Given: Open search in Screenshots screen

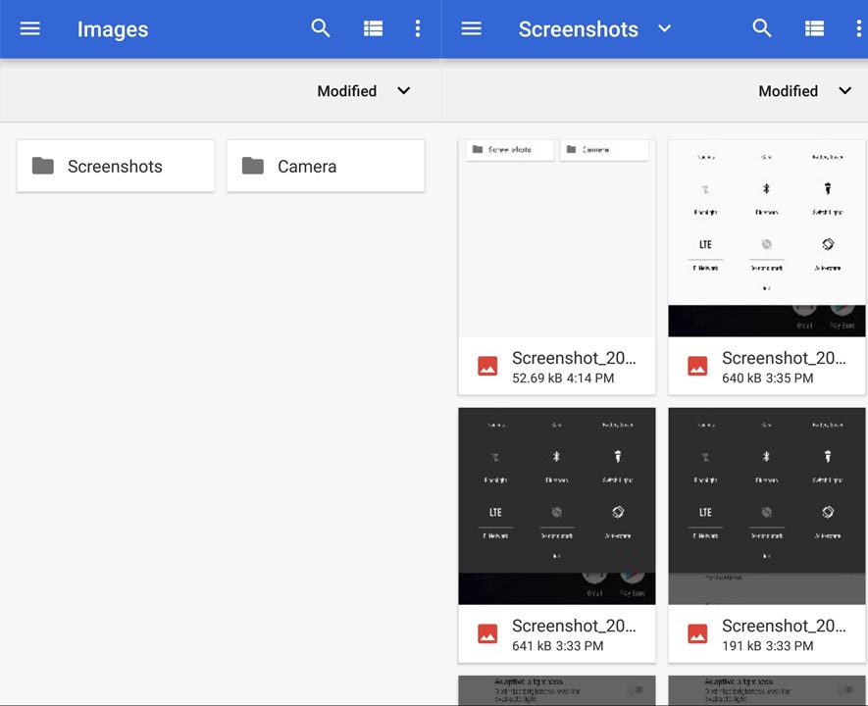Looking at the screenshot, I should coord(762,27).
